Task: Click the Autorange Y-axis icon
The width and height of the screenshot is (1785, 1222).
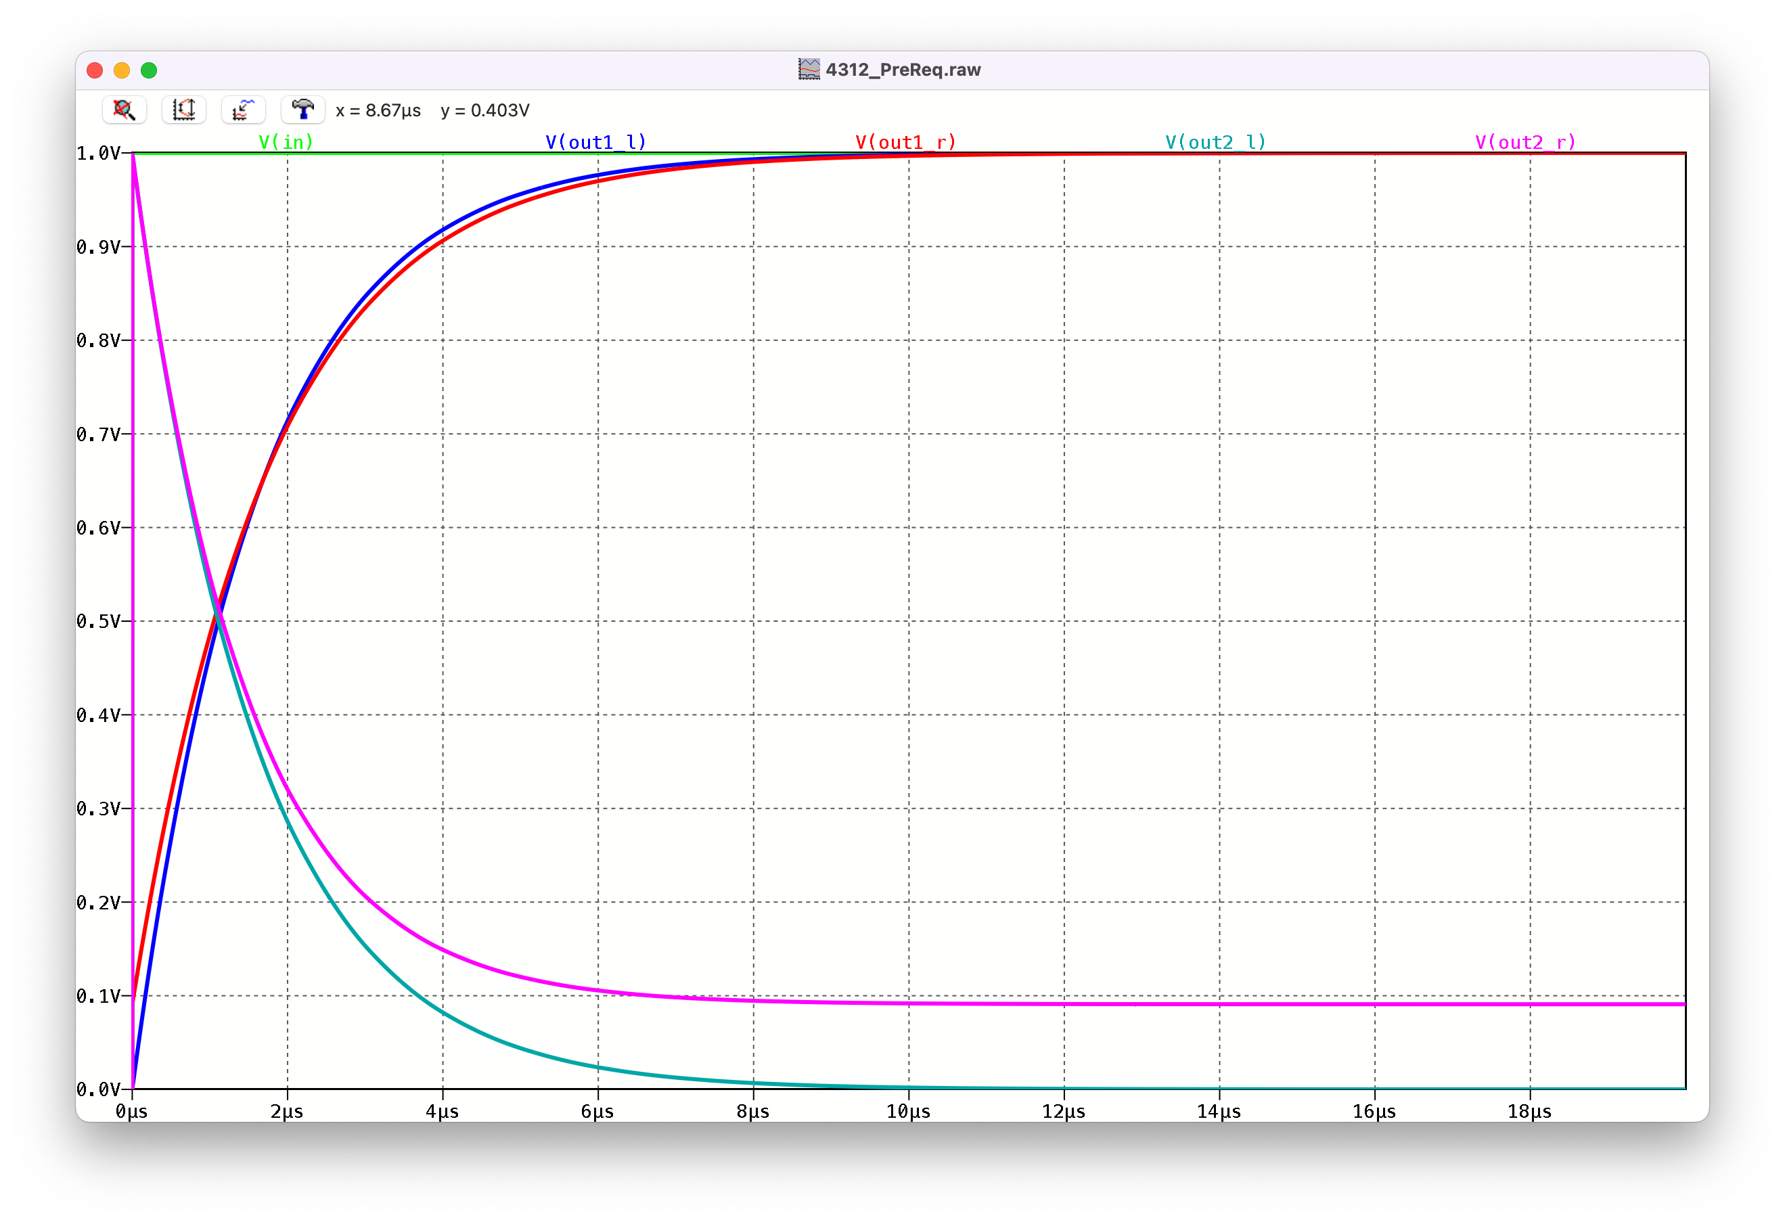Action: pos(183,110)
